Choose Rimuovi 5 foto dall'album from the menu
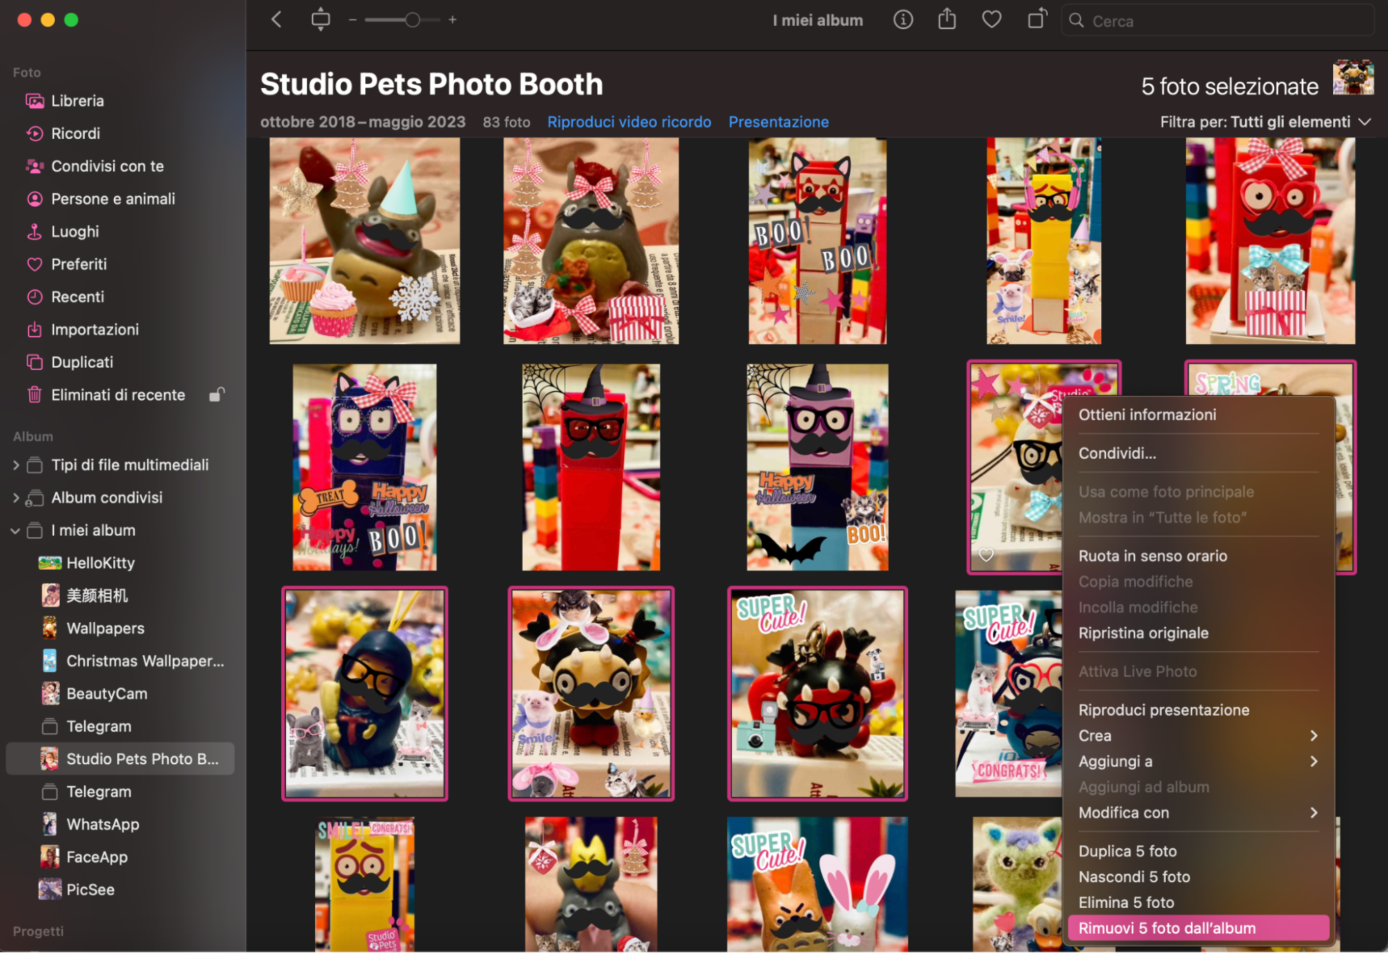The width and height of the screenshot is (1388, 953). [x=1167, y=928]
